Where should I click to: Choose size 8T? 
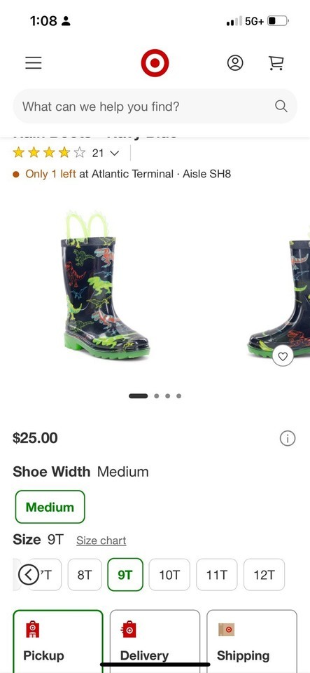85,575
